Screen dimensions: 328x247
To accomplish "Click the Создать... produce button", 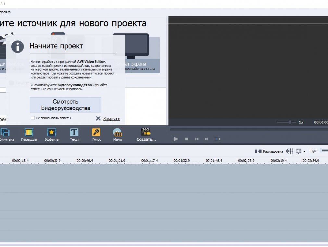I will pyautogui.click(x=146, y=135).
